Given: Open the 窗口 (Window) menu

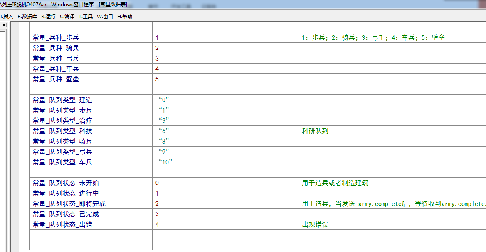Looking at the screenshot, I should [x=105, y=17].
